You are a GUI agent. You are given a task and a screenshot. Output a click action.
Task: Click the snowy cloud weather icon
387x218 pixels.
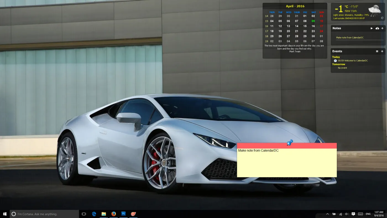point(375,11)
